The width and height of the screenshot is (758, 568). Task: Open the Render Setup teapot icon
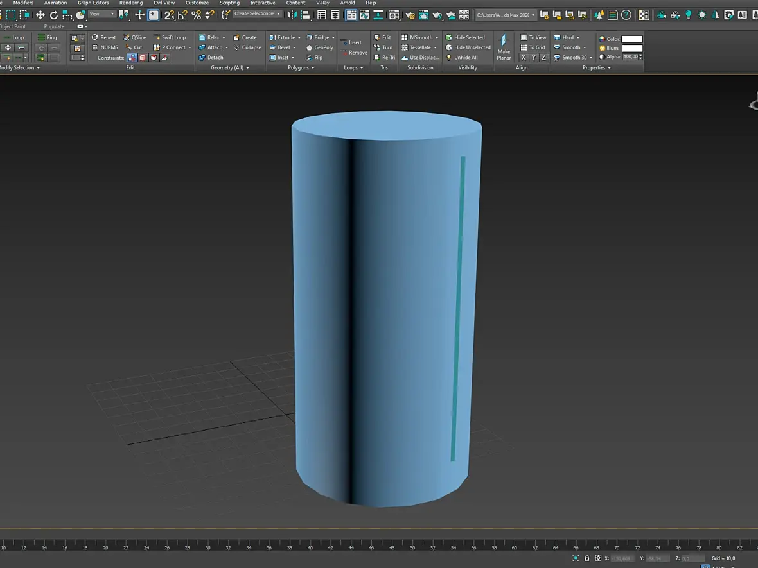pyautogui.click(x=410, y=15)
